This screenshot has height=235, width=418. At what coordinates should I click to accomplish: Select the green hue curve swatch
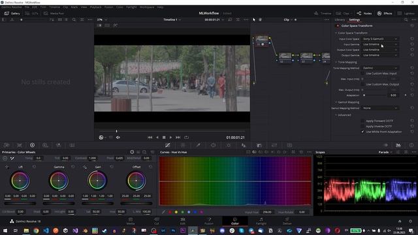coord(183,212)
